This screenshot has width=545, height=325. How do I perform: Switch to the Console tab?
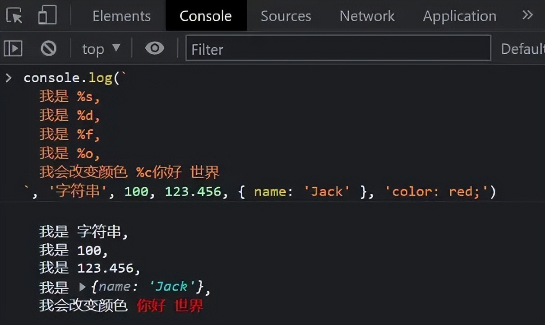click(x=206, y=16)
